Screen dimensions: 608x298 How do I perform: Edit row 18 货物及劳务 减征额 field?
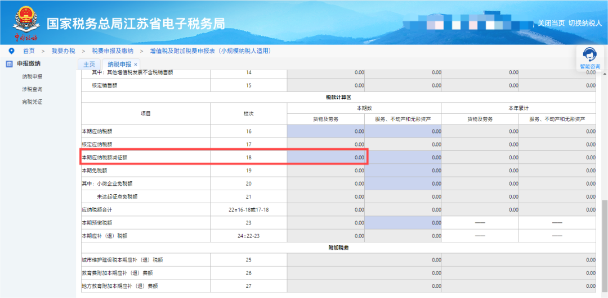(326, 157)
